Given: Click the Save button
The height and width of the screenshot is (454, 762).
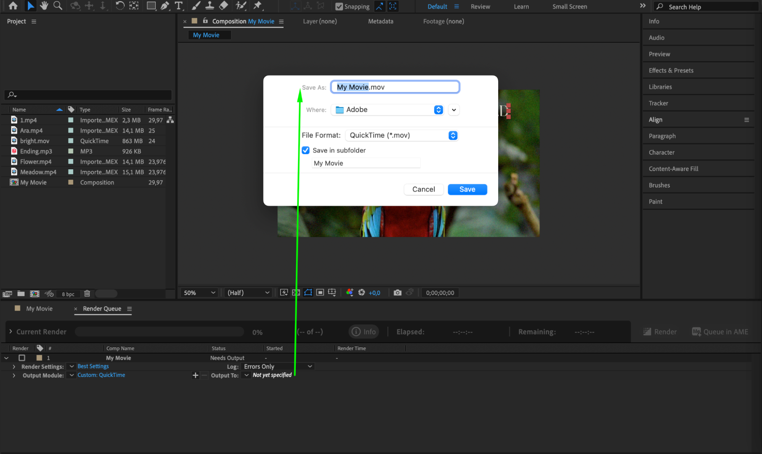Looking at the screenshot, I should pyautogui.click(x=467, y=189).
